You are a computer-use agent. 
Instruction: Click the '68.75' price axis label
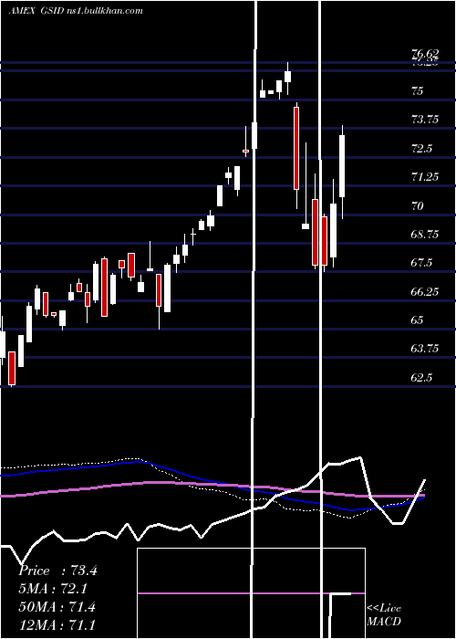click(426, 235)
